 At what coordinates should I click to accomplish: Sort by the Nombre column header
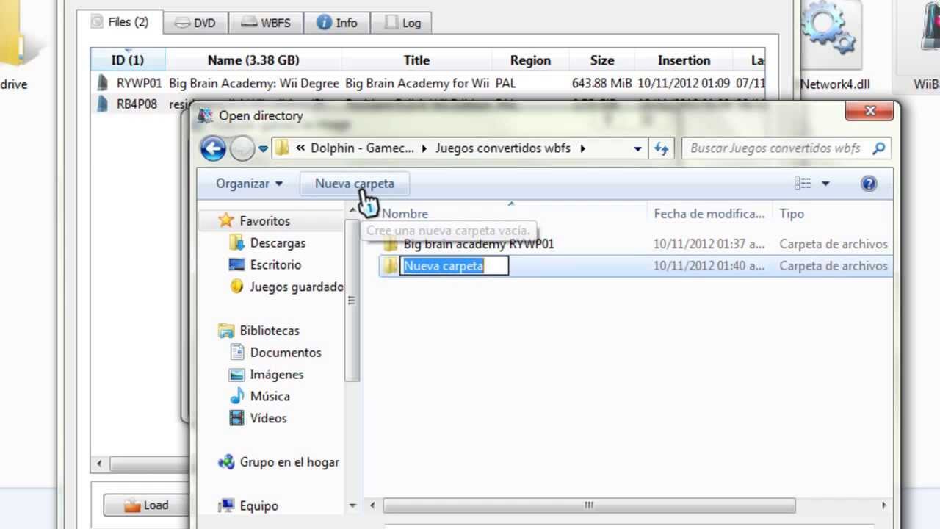tap(405, 214)
